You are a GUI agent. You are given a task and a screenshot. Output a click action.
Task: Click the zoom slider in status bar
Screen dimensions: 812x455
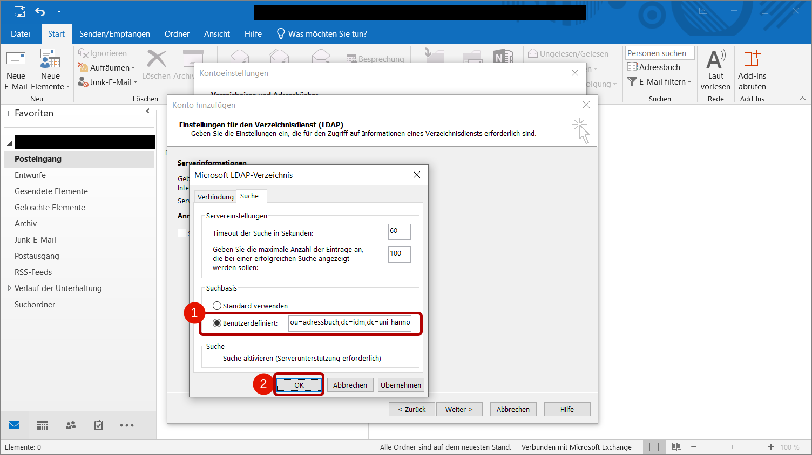(x=732, y=447)
